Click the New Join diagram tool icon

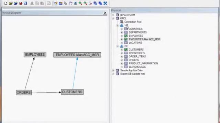[x=60, y=3]
